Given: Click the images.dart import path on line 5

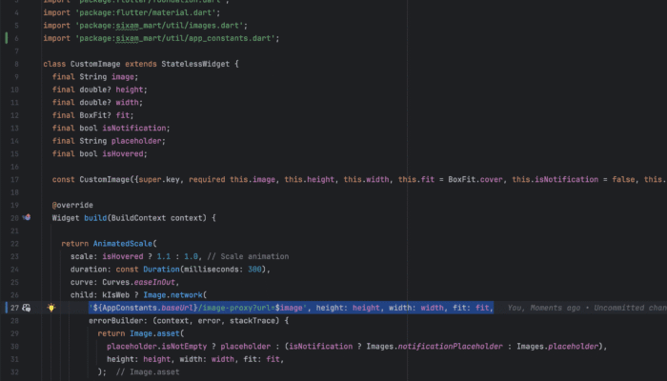Looking at the screenshot, I should [161, 26].
